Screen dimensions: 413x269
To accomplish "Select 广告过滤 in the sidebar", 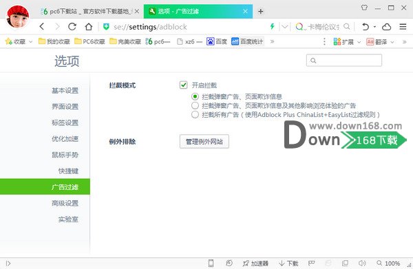I will coord(45,187).
